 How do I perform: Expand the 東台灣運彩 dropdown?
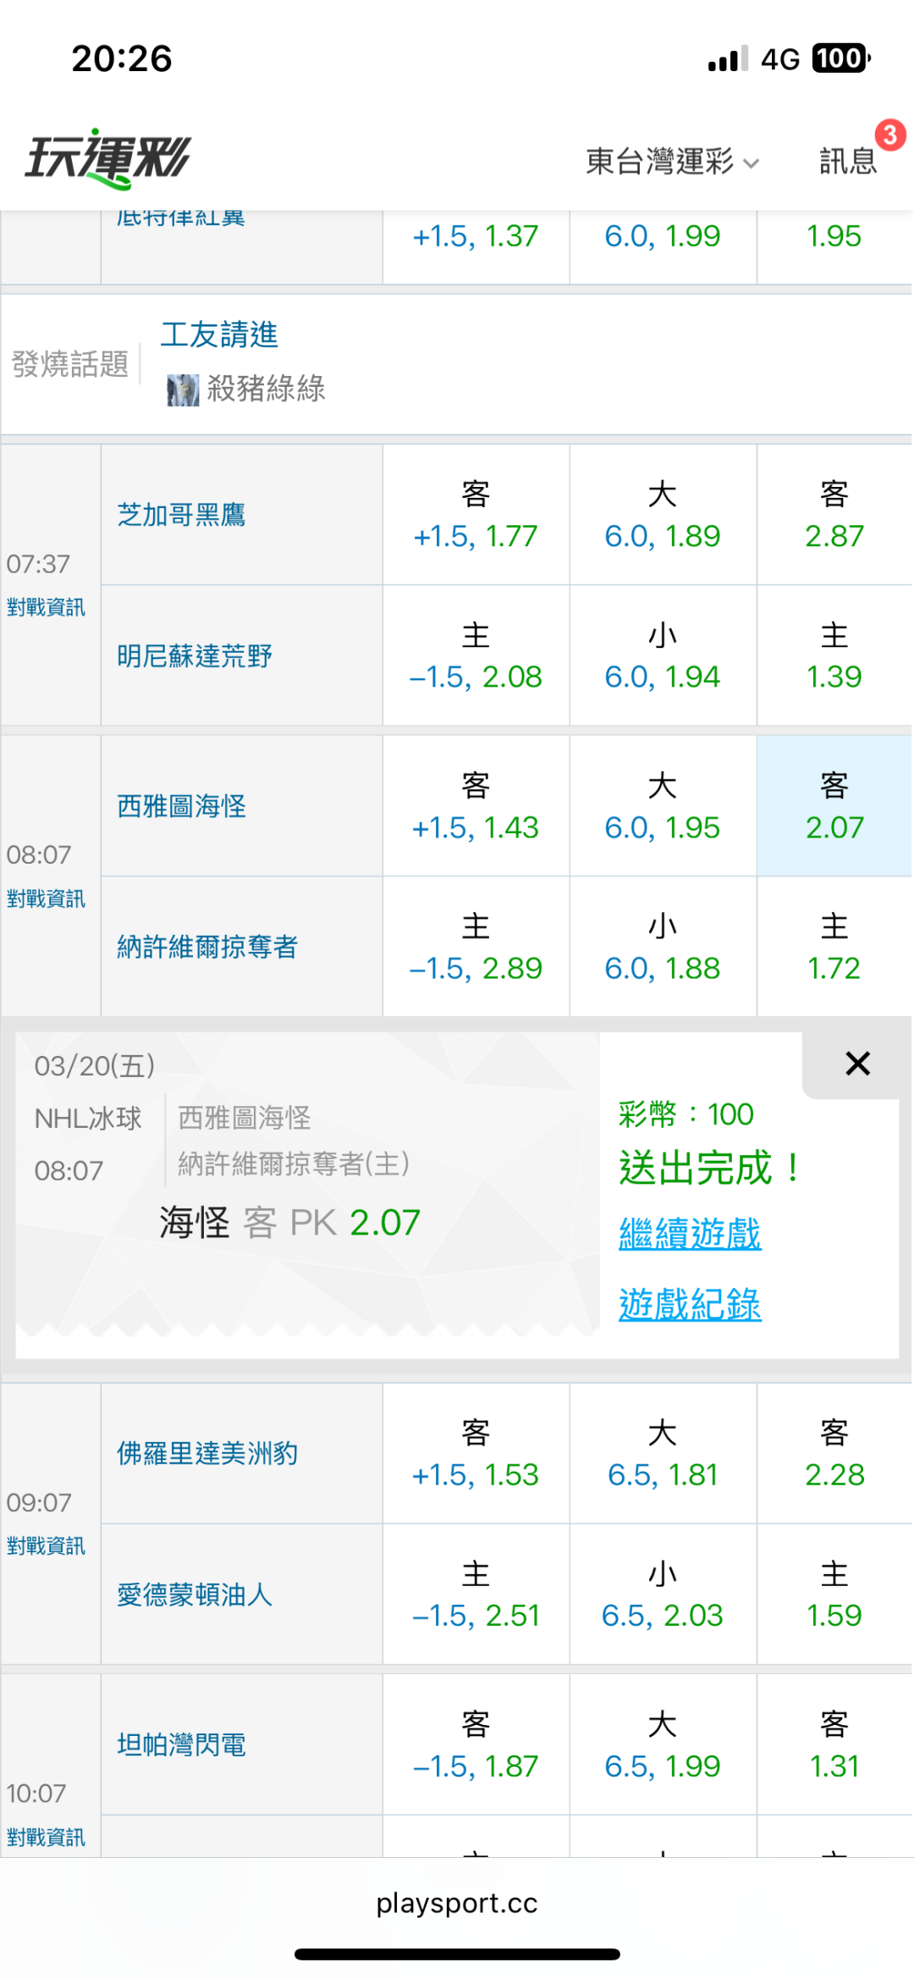pyautogui.click(x=672, y=161)
